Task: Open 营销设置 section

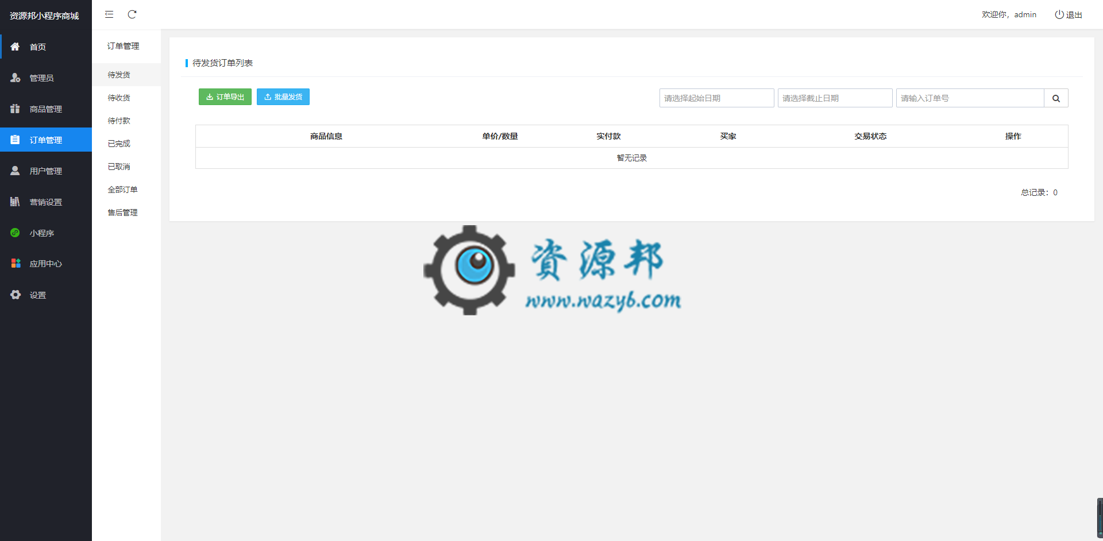Action: pos(46,202)
